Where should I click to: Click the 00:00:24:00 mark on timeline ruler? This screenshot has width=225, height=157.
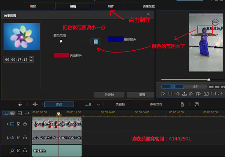tap(108, 112)
